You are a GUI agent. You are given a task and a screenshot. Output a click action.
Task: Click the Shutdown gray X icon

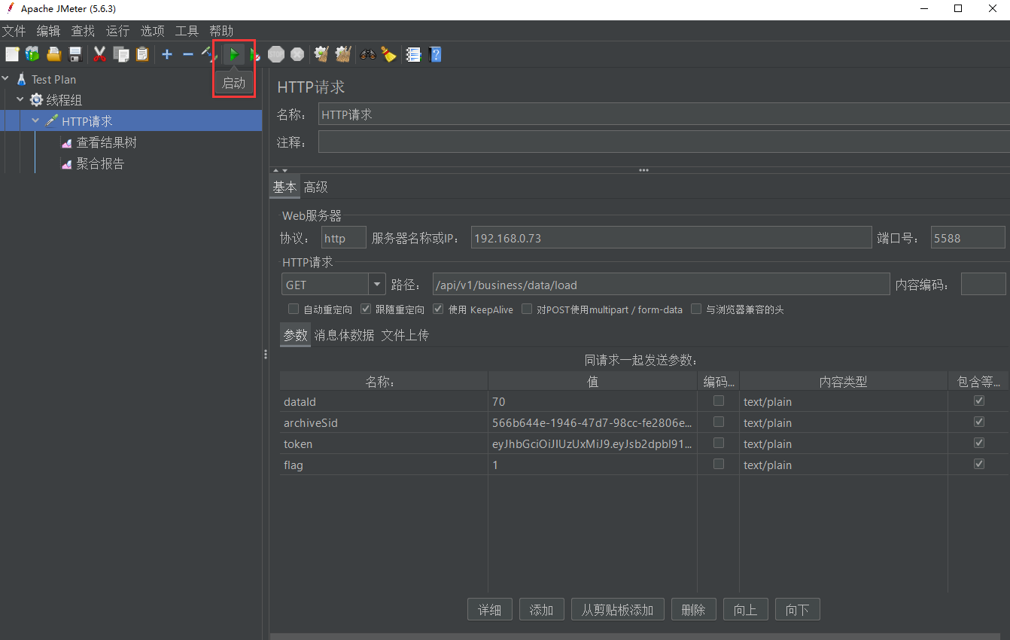click(297, 54)
